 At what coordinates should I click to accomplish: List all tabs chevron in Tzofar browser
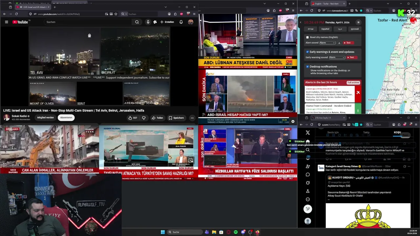pos(388,4)
